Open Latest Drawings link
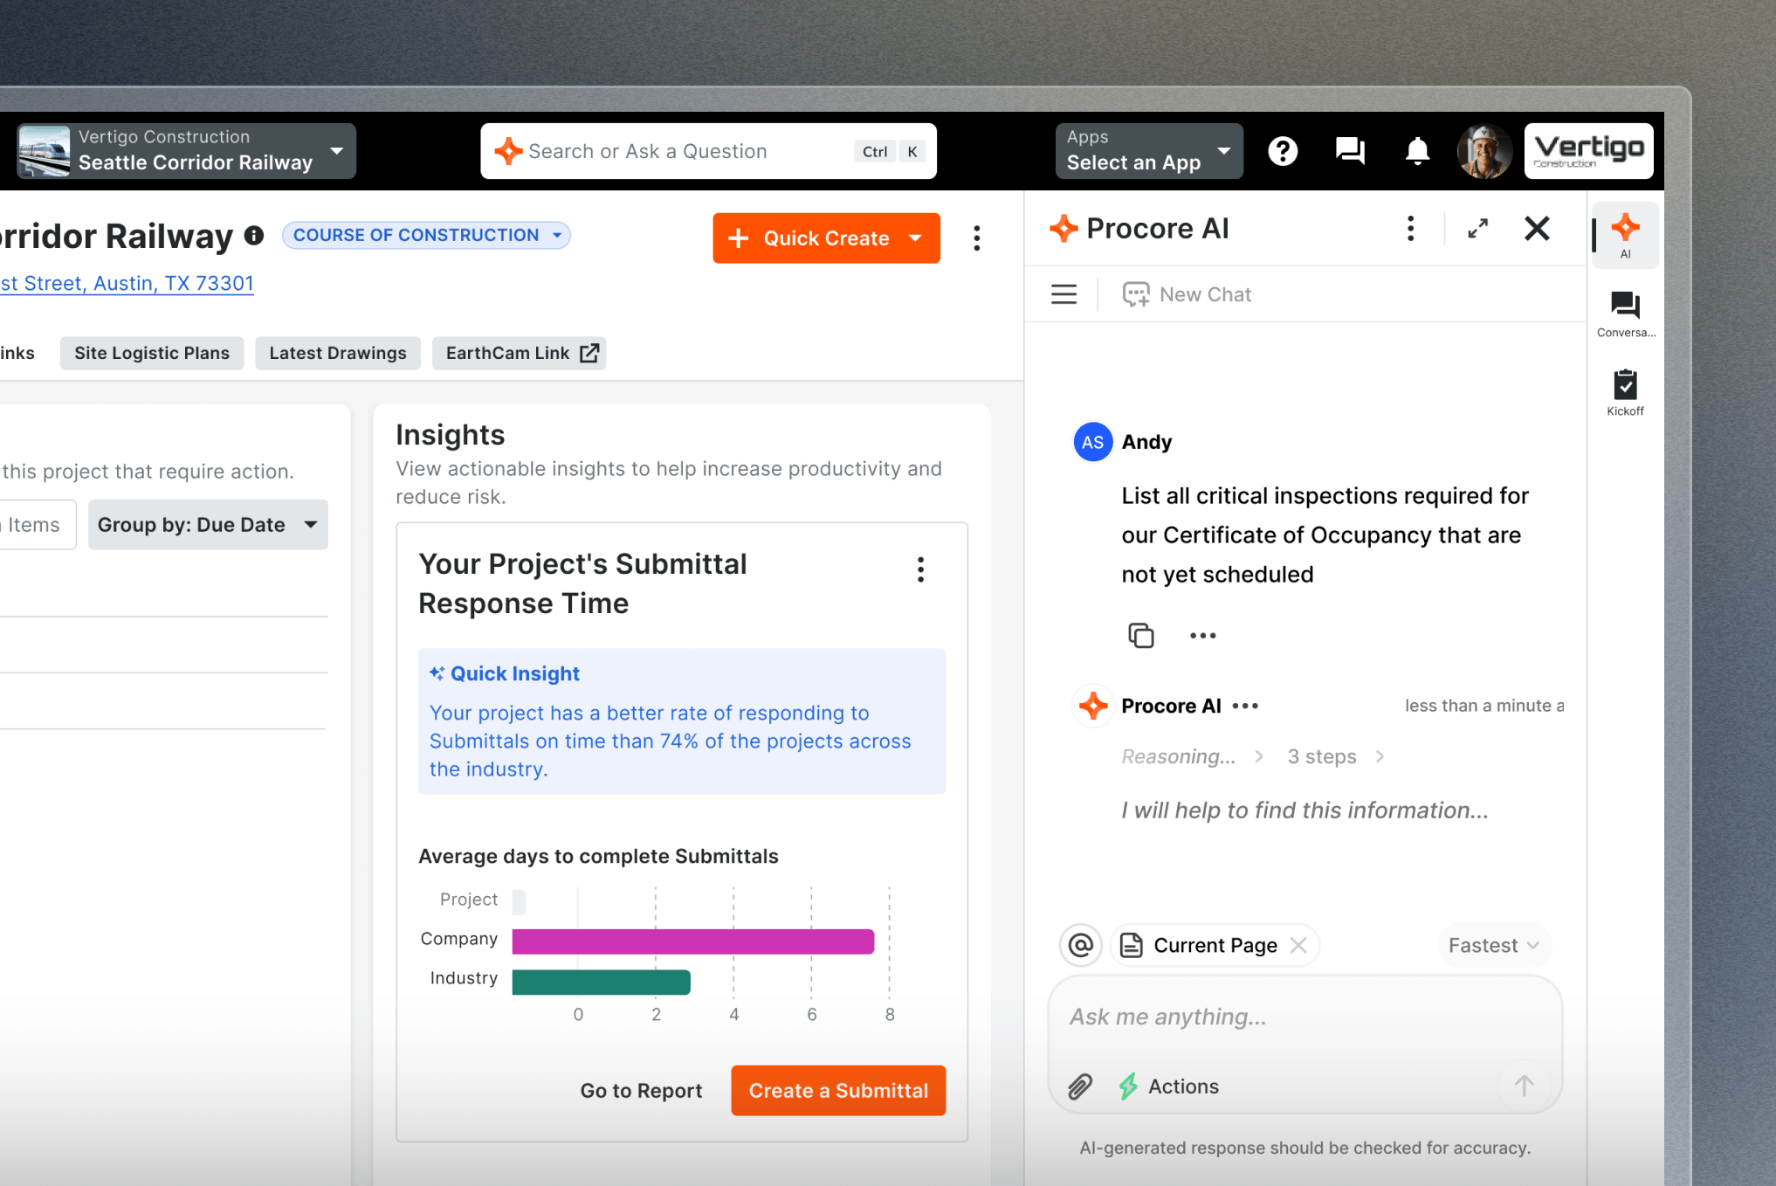 [x=338, y=353]
